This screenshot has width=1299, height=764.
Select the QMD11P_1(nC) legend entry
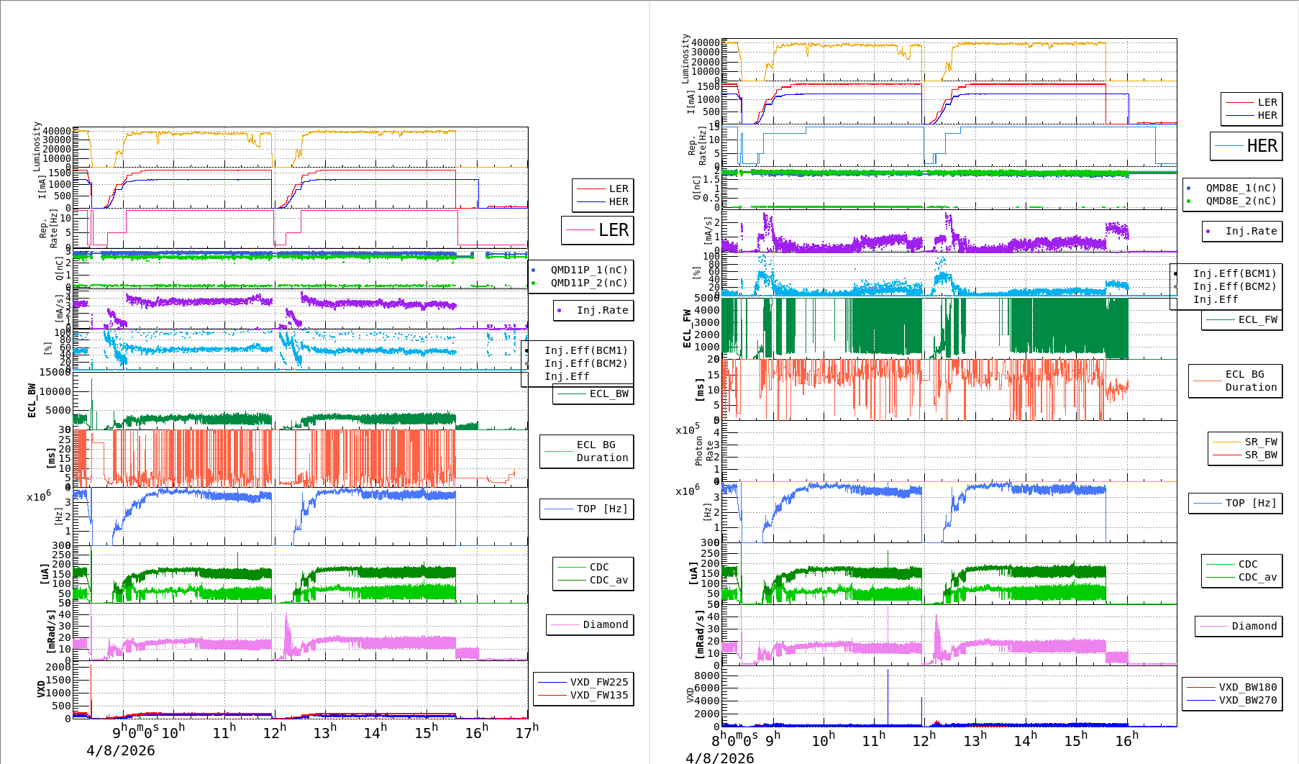coord(588,270)
